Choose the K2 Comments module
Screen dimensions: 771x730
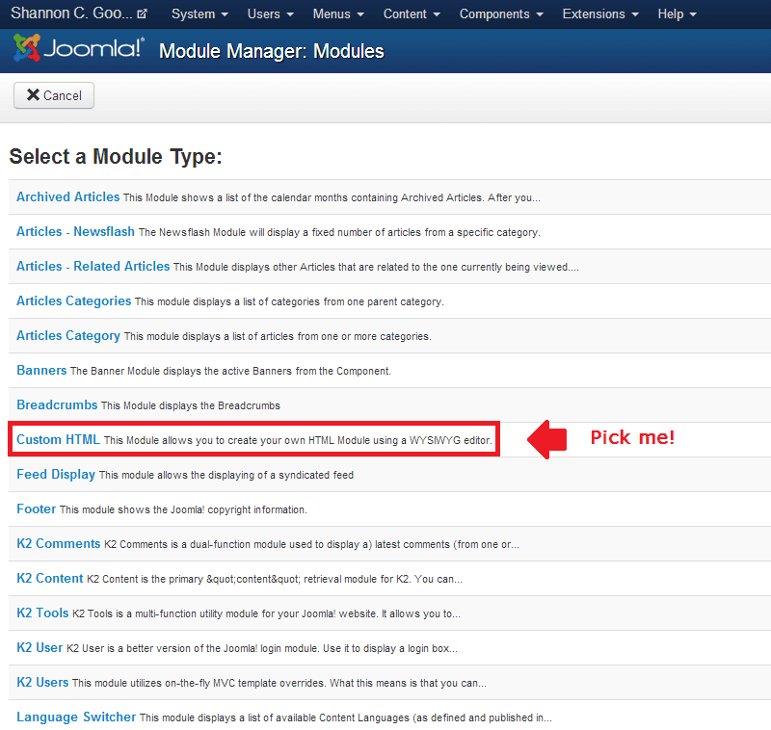pyautogui.click(x=59, y=544)
